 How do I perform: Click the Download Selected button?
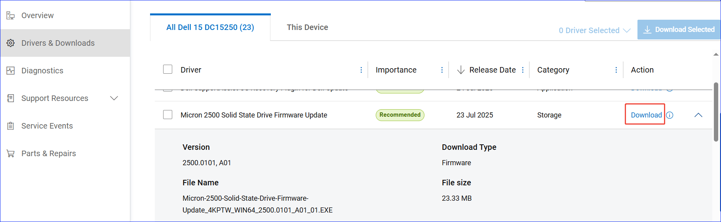tap(679, 30)
